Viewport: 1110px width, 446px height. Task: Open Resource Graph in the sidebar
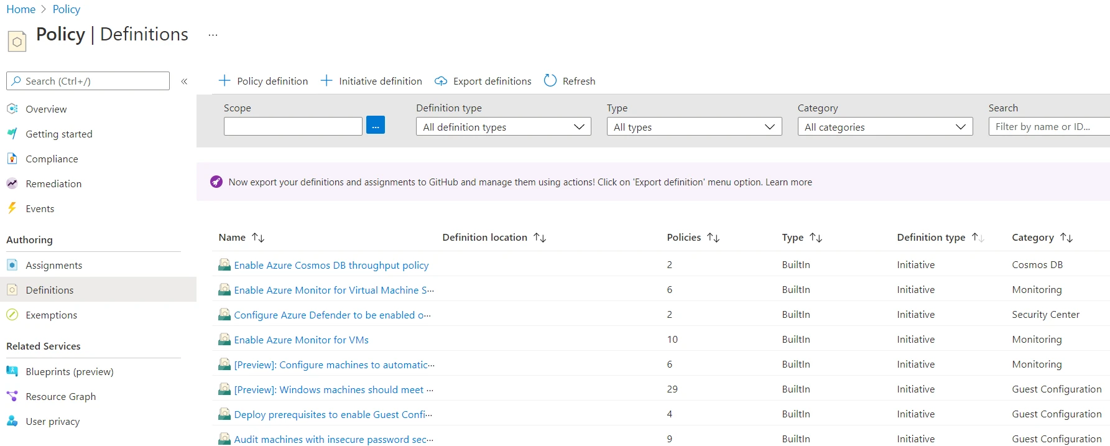click(60, 396)
